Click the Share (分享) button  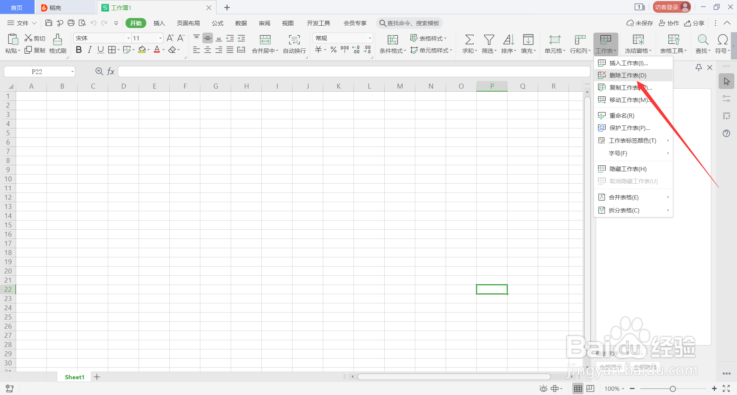tap(694, 23)
